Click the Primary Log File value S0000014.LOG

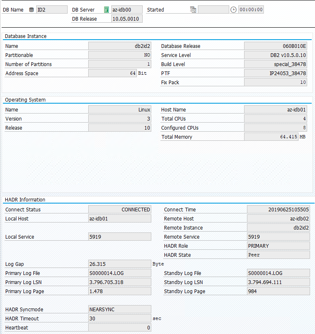pos(120,273)
